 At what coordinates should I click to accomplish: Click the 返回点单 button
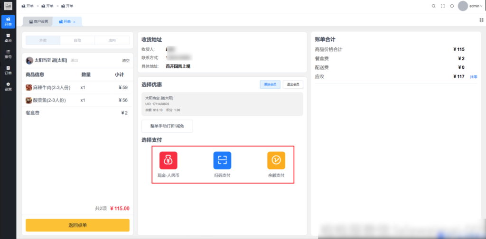click(x=77, y=225)
